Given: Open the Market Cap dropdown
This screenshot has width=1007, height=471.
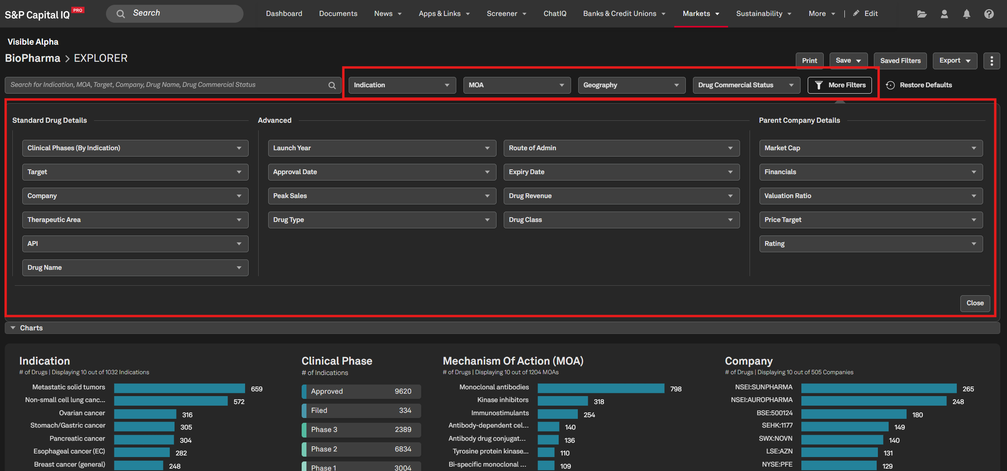Looking at the screenshot, I should click(871, 148).
